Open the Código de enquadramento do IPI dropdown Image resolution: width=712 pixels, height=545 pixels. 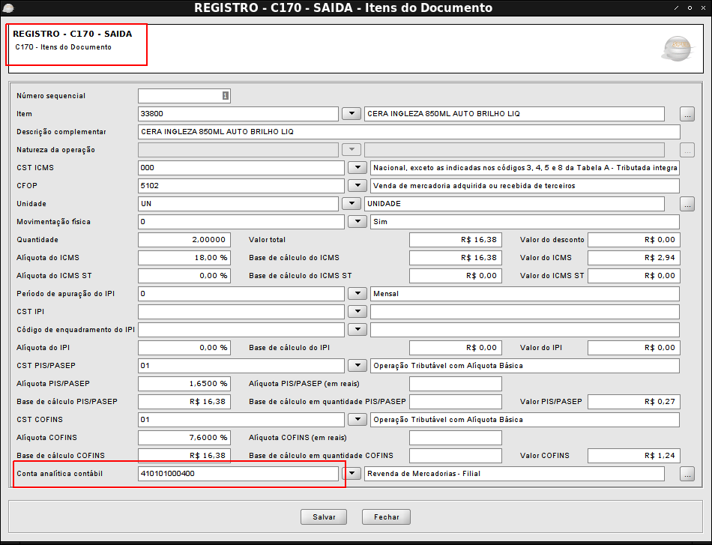[357, 330]
